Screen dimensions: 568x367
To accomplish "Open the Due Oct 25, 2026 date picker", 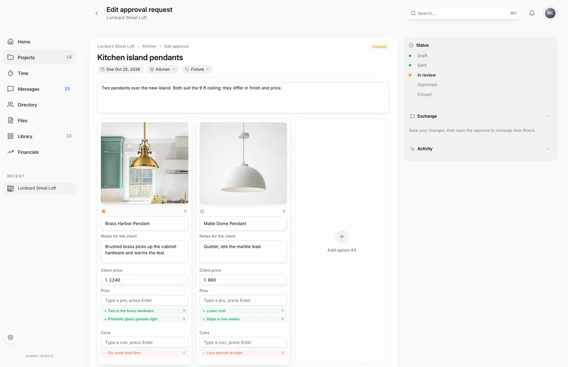I will tap(121, 69).
